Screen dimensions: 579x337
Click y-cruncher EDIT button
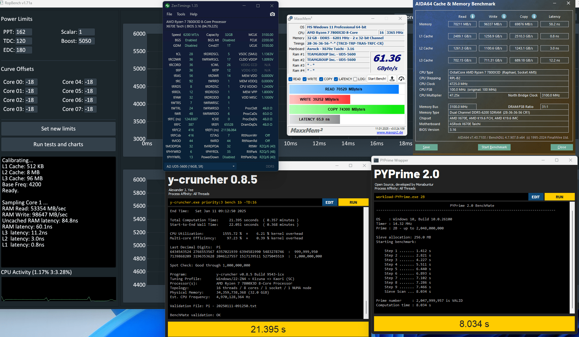click(x=329, y=202)
